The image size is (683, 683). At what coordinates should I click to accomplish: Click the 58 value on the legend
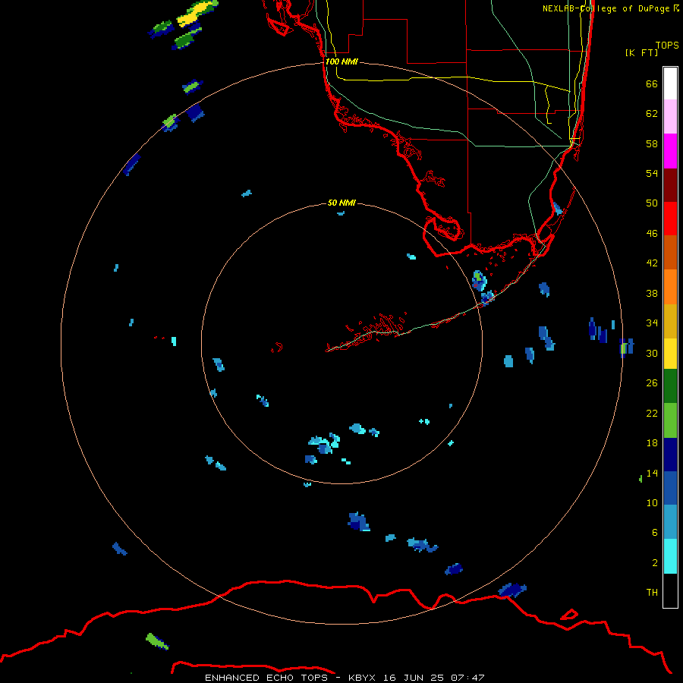click(652, 143)
